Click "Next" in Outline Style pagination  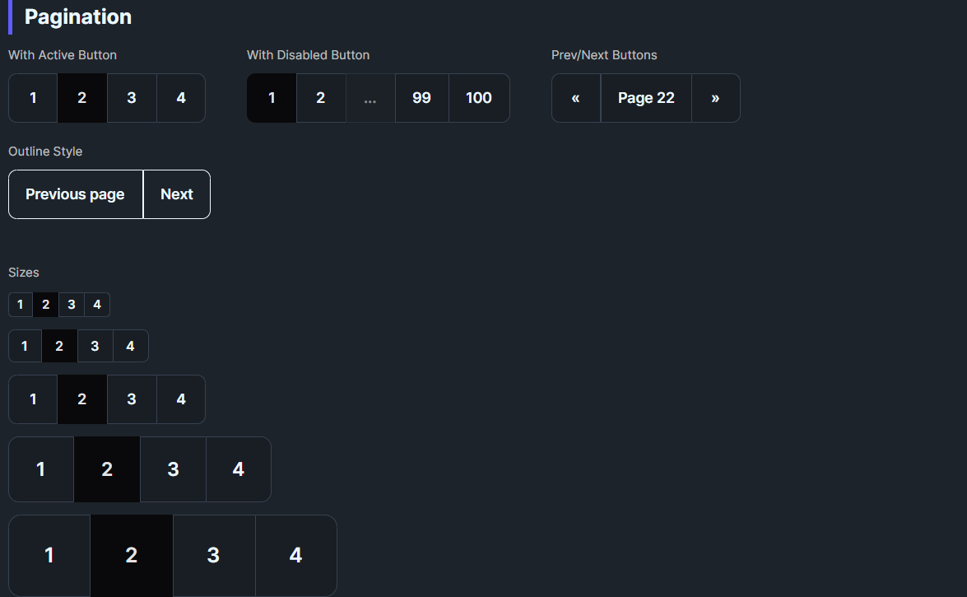[176, 194]
